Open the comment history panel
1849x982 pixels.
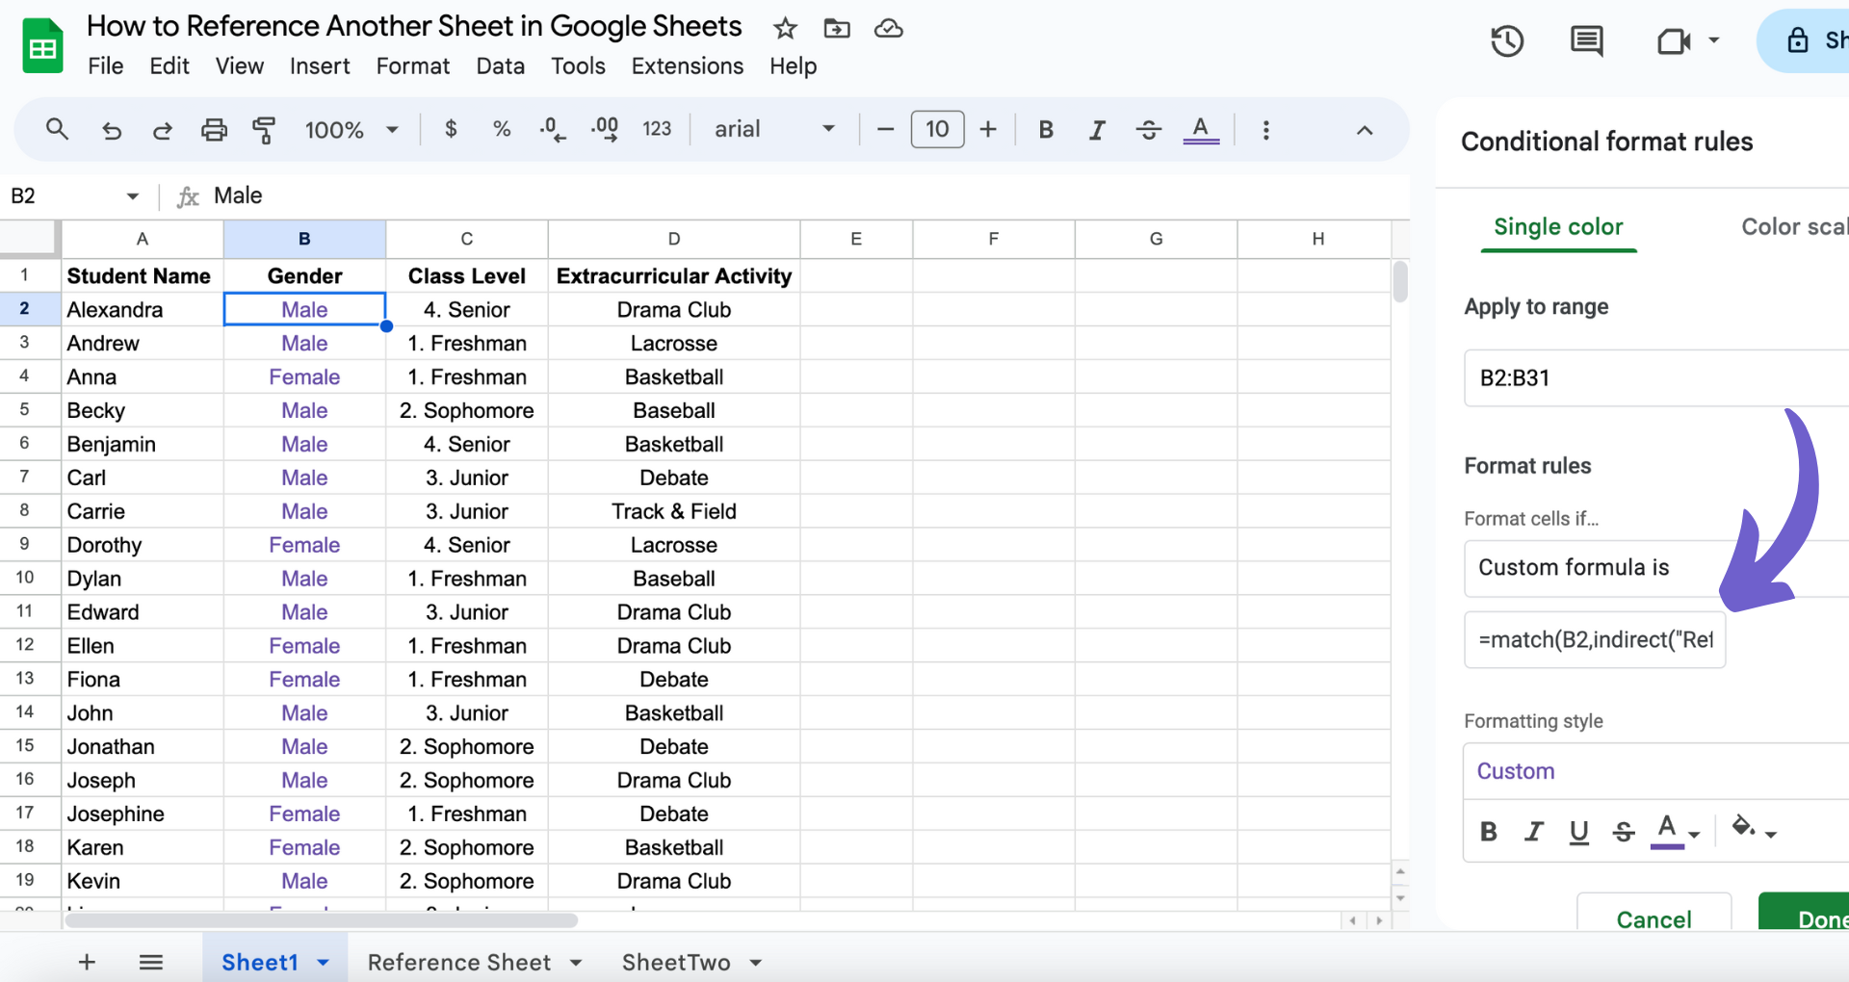[1585, 40]
